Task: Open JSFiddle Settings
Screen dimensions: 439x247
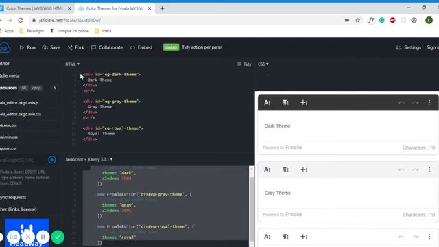Action: [409, 47]
